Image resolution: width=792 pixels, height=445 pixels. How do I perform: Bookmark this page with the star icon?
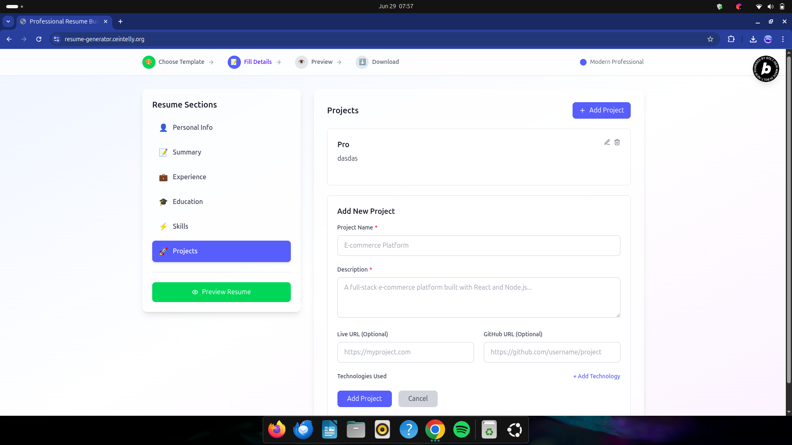(x=710, y=39)
